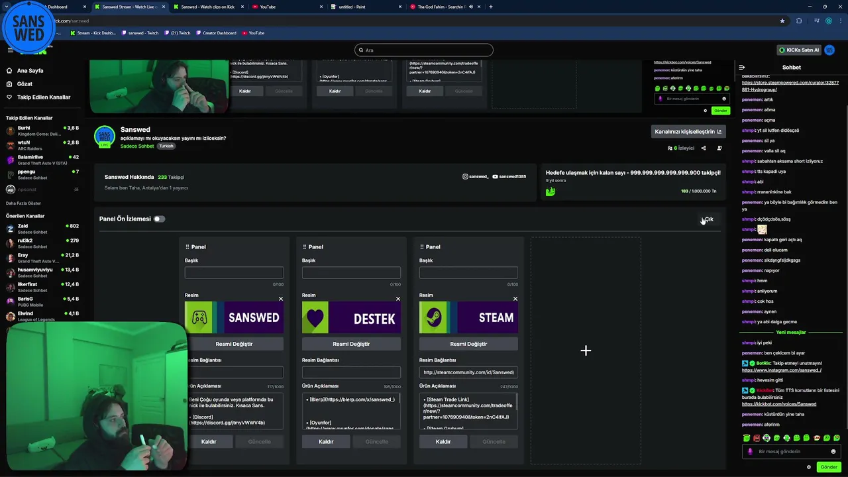
Task: Click the remove X on STEAM image
Action: (515, 299)
